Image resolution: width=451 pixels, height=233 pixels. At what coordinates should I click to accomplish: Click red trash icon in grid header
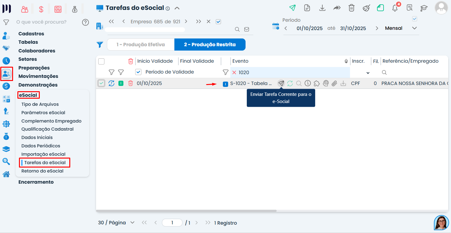[x=131, y=61]
